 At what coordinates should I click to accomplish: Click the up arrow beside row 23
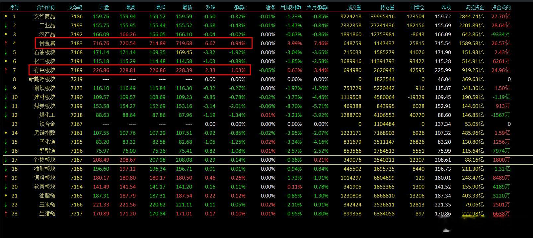[x=6, y=213]
